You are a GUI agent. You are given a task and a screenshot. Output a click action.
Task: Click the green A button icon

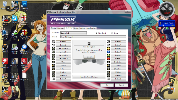click(x=108, y=55)
